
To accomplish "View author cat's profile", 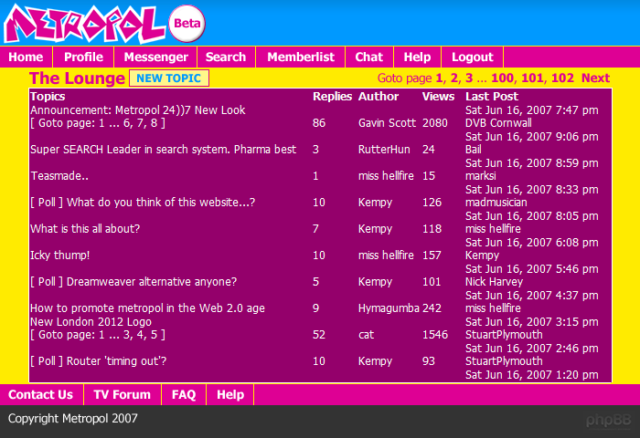I will pos(366,335).
